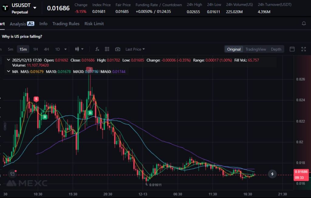
Task: Click the red S sell marker near 0.024
Action: pyautogui.click(x=36, y=99)
